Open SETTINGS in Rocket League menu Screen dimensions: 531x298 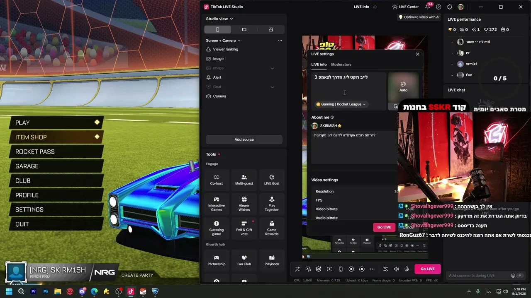pyautogui.click(x=56, y=209)
